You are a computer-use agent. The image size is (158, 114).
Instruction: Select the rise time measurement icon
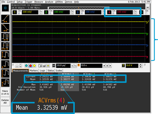pos(5,19)
